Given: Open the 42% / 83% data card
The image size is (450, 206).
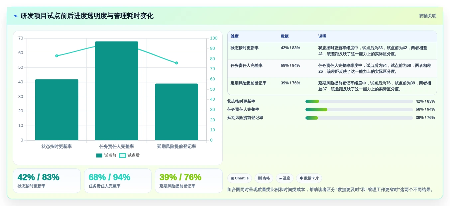Looking at the screenshot, I should point(47,181).
